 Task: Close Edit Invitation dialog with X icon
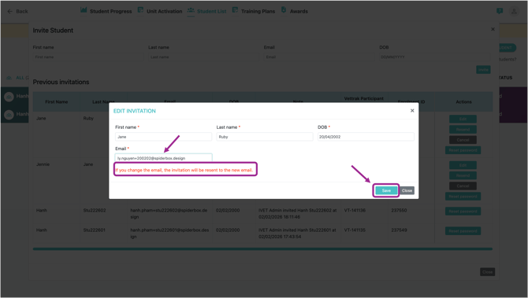point(412,111)
